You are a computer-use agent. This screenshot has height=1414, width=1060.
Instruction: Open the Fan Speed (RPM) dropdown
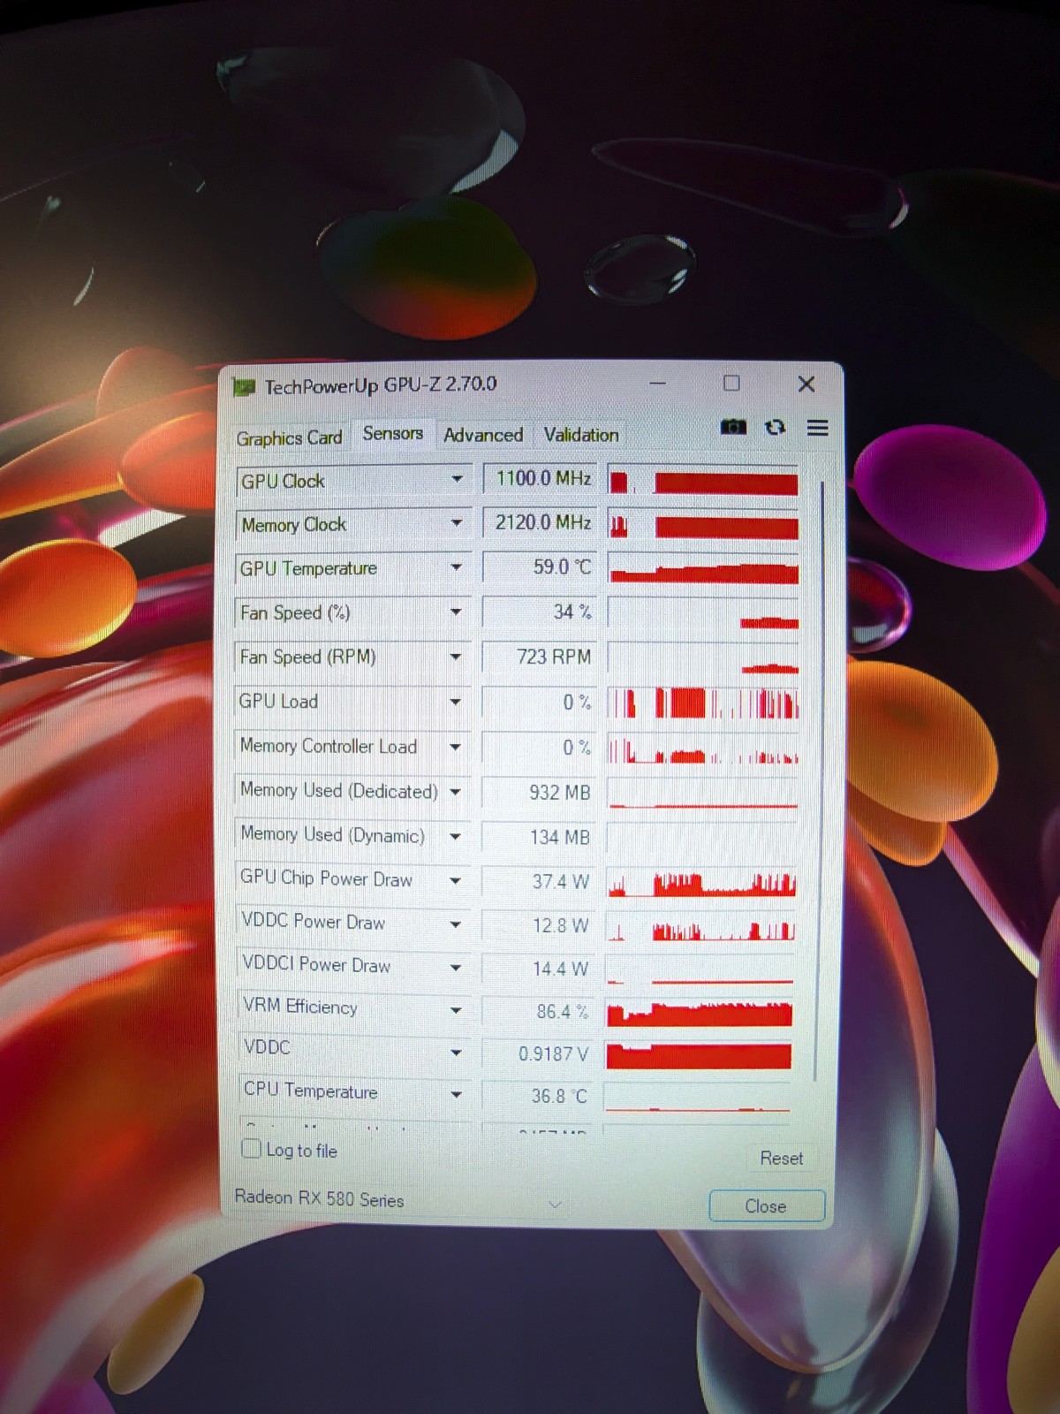tap(456, 657)
